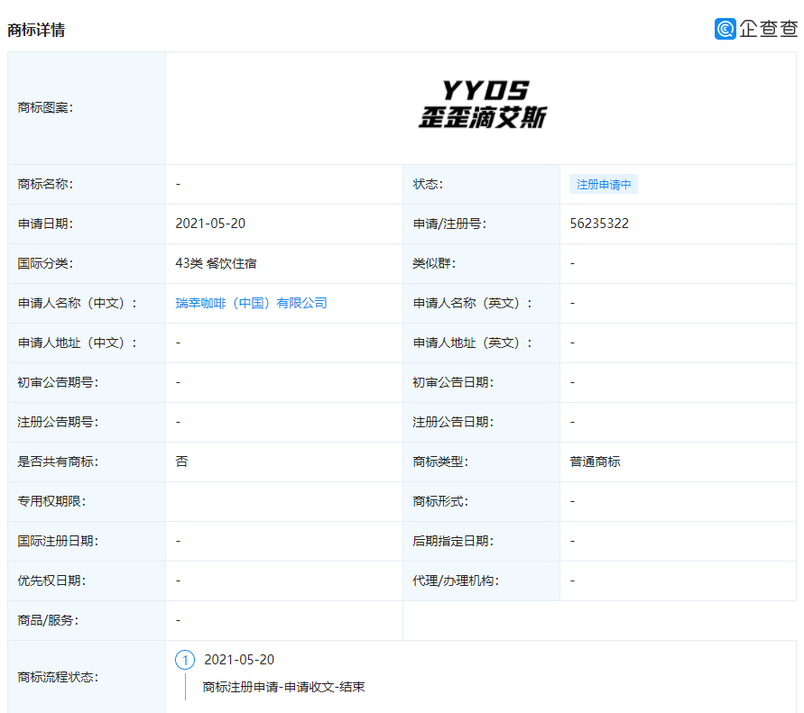
Task: Click the 否 shared trademark value
Action: pyautogui.click(x=181, y=462)
